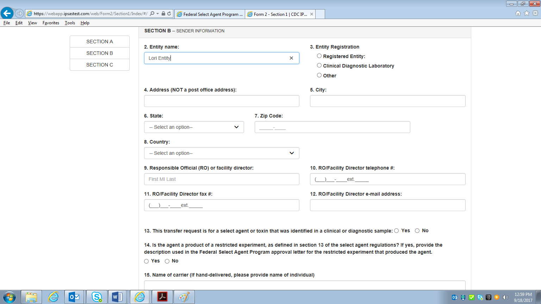Image resolution: width=541 pixels, height=304 pixels.
Task: Open the View menu
Action: [x=32, y=23]
